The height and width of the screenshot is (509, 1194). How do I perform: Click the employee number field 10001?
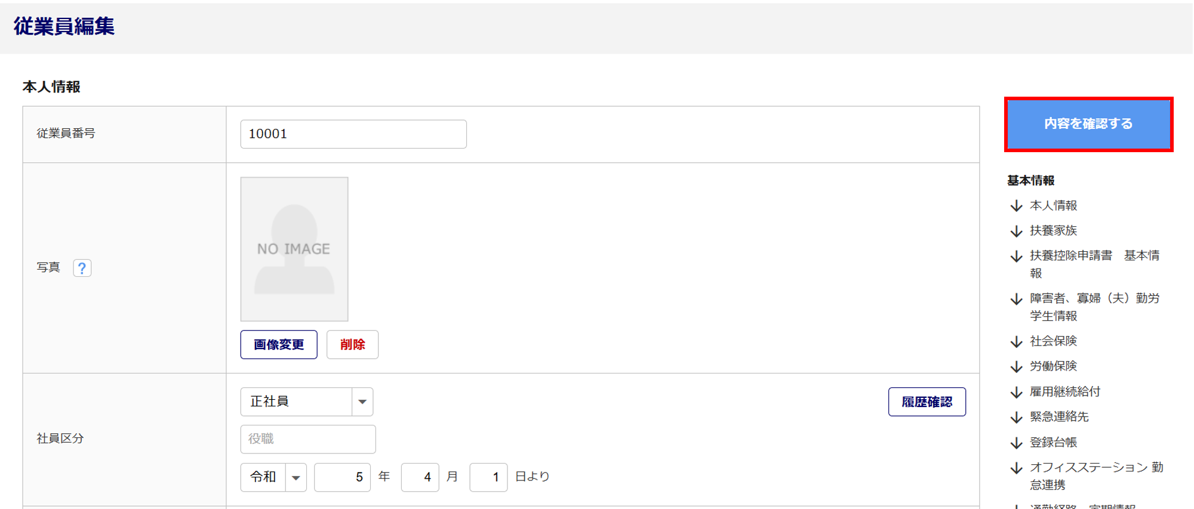353,134
